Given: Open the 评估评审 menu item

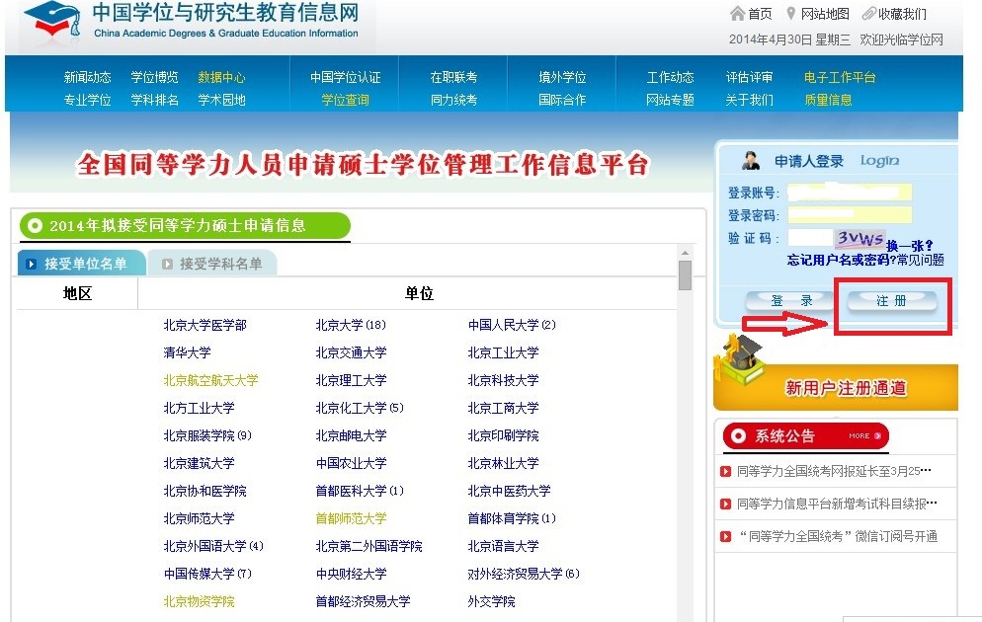Looking at the screenshot, I should tap(749, 77).
